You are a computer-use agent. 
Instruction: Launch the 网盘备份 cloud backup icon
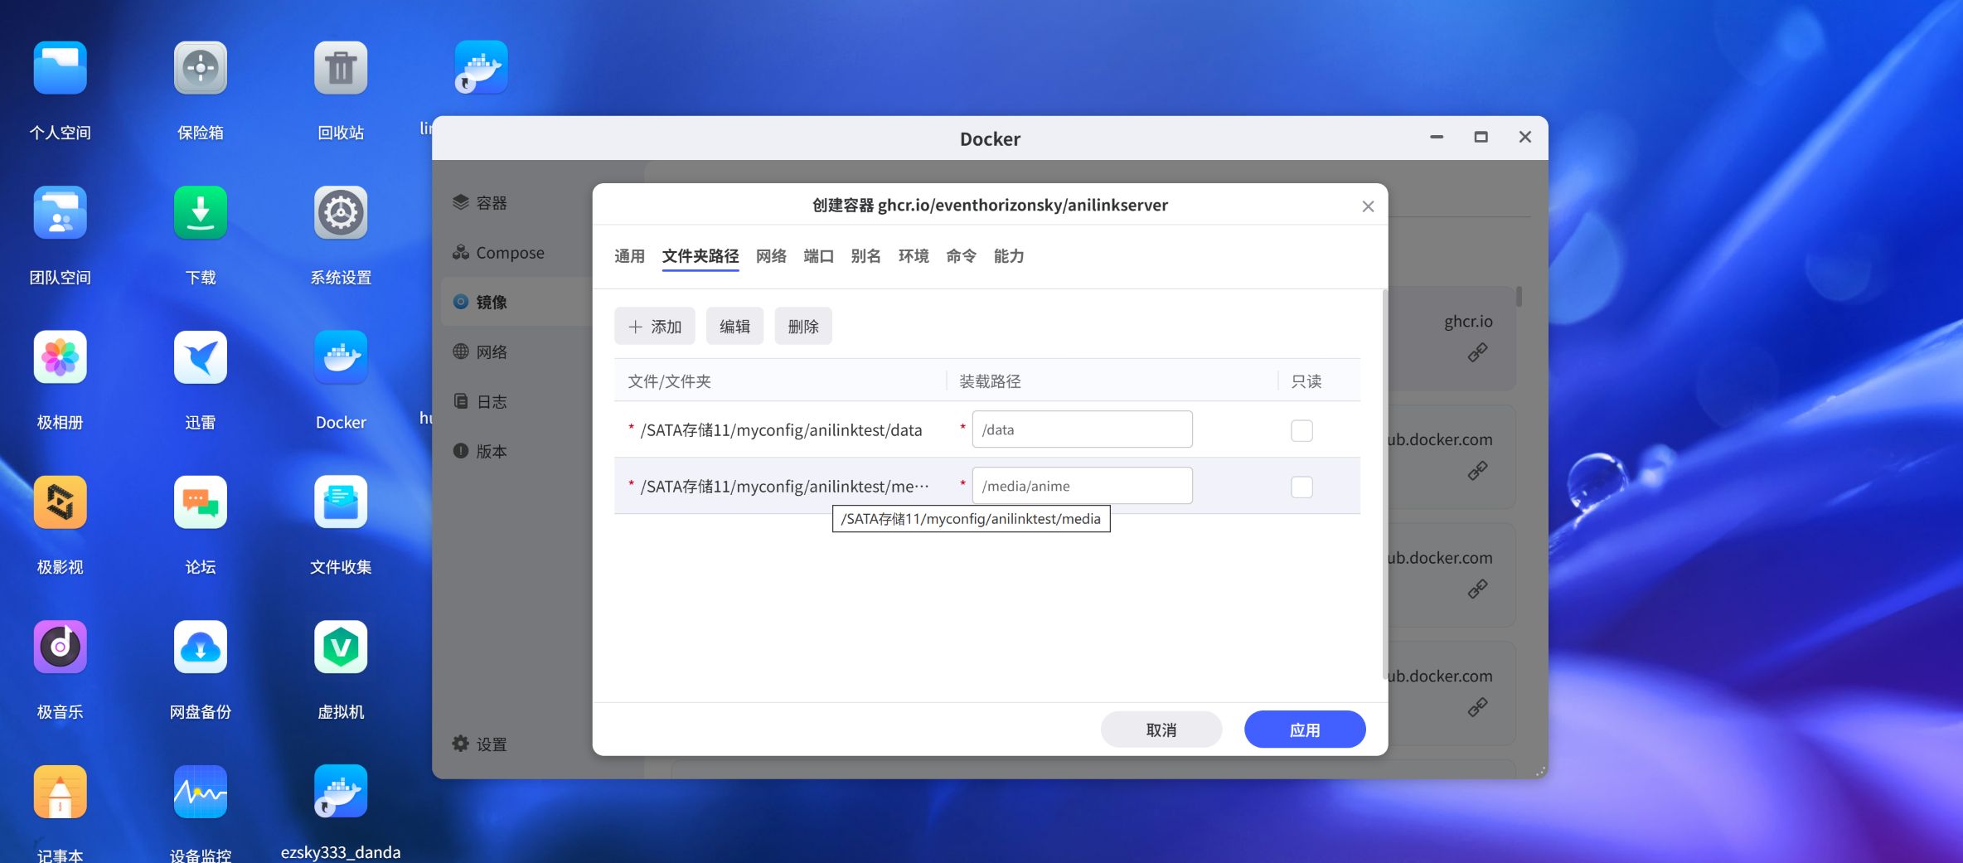click(x=200, y=647)
